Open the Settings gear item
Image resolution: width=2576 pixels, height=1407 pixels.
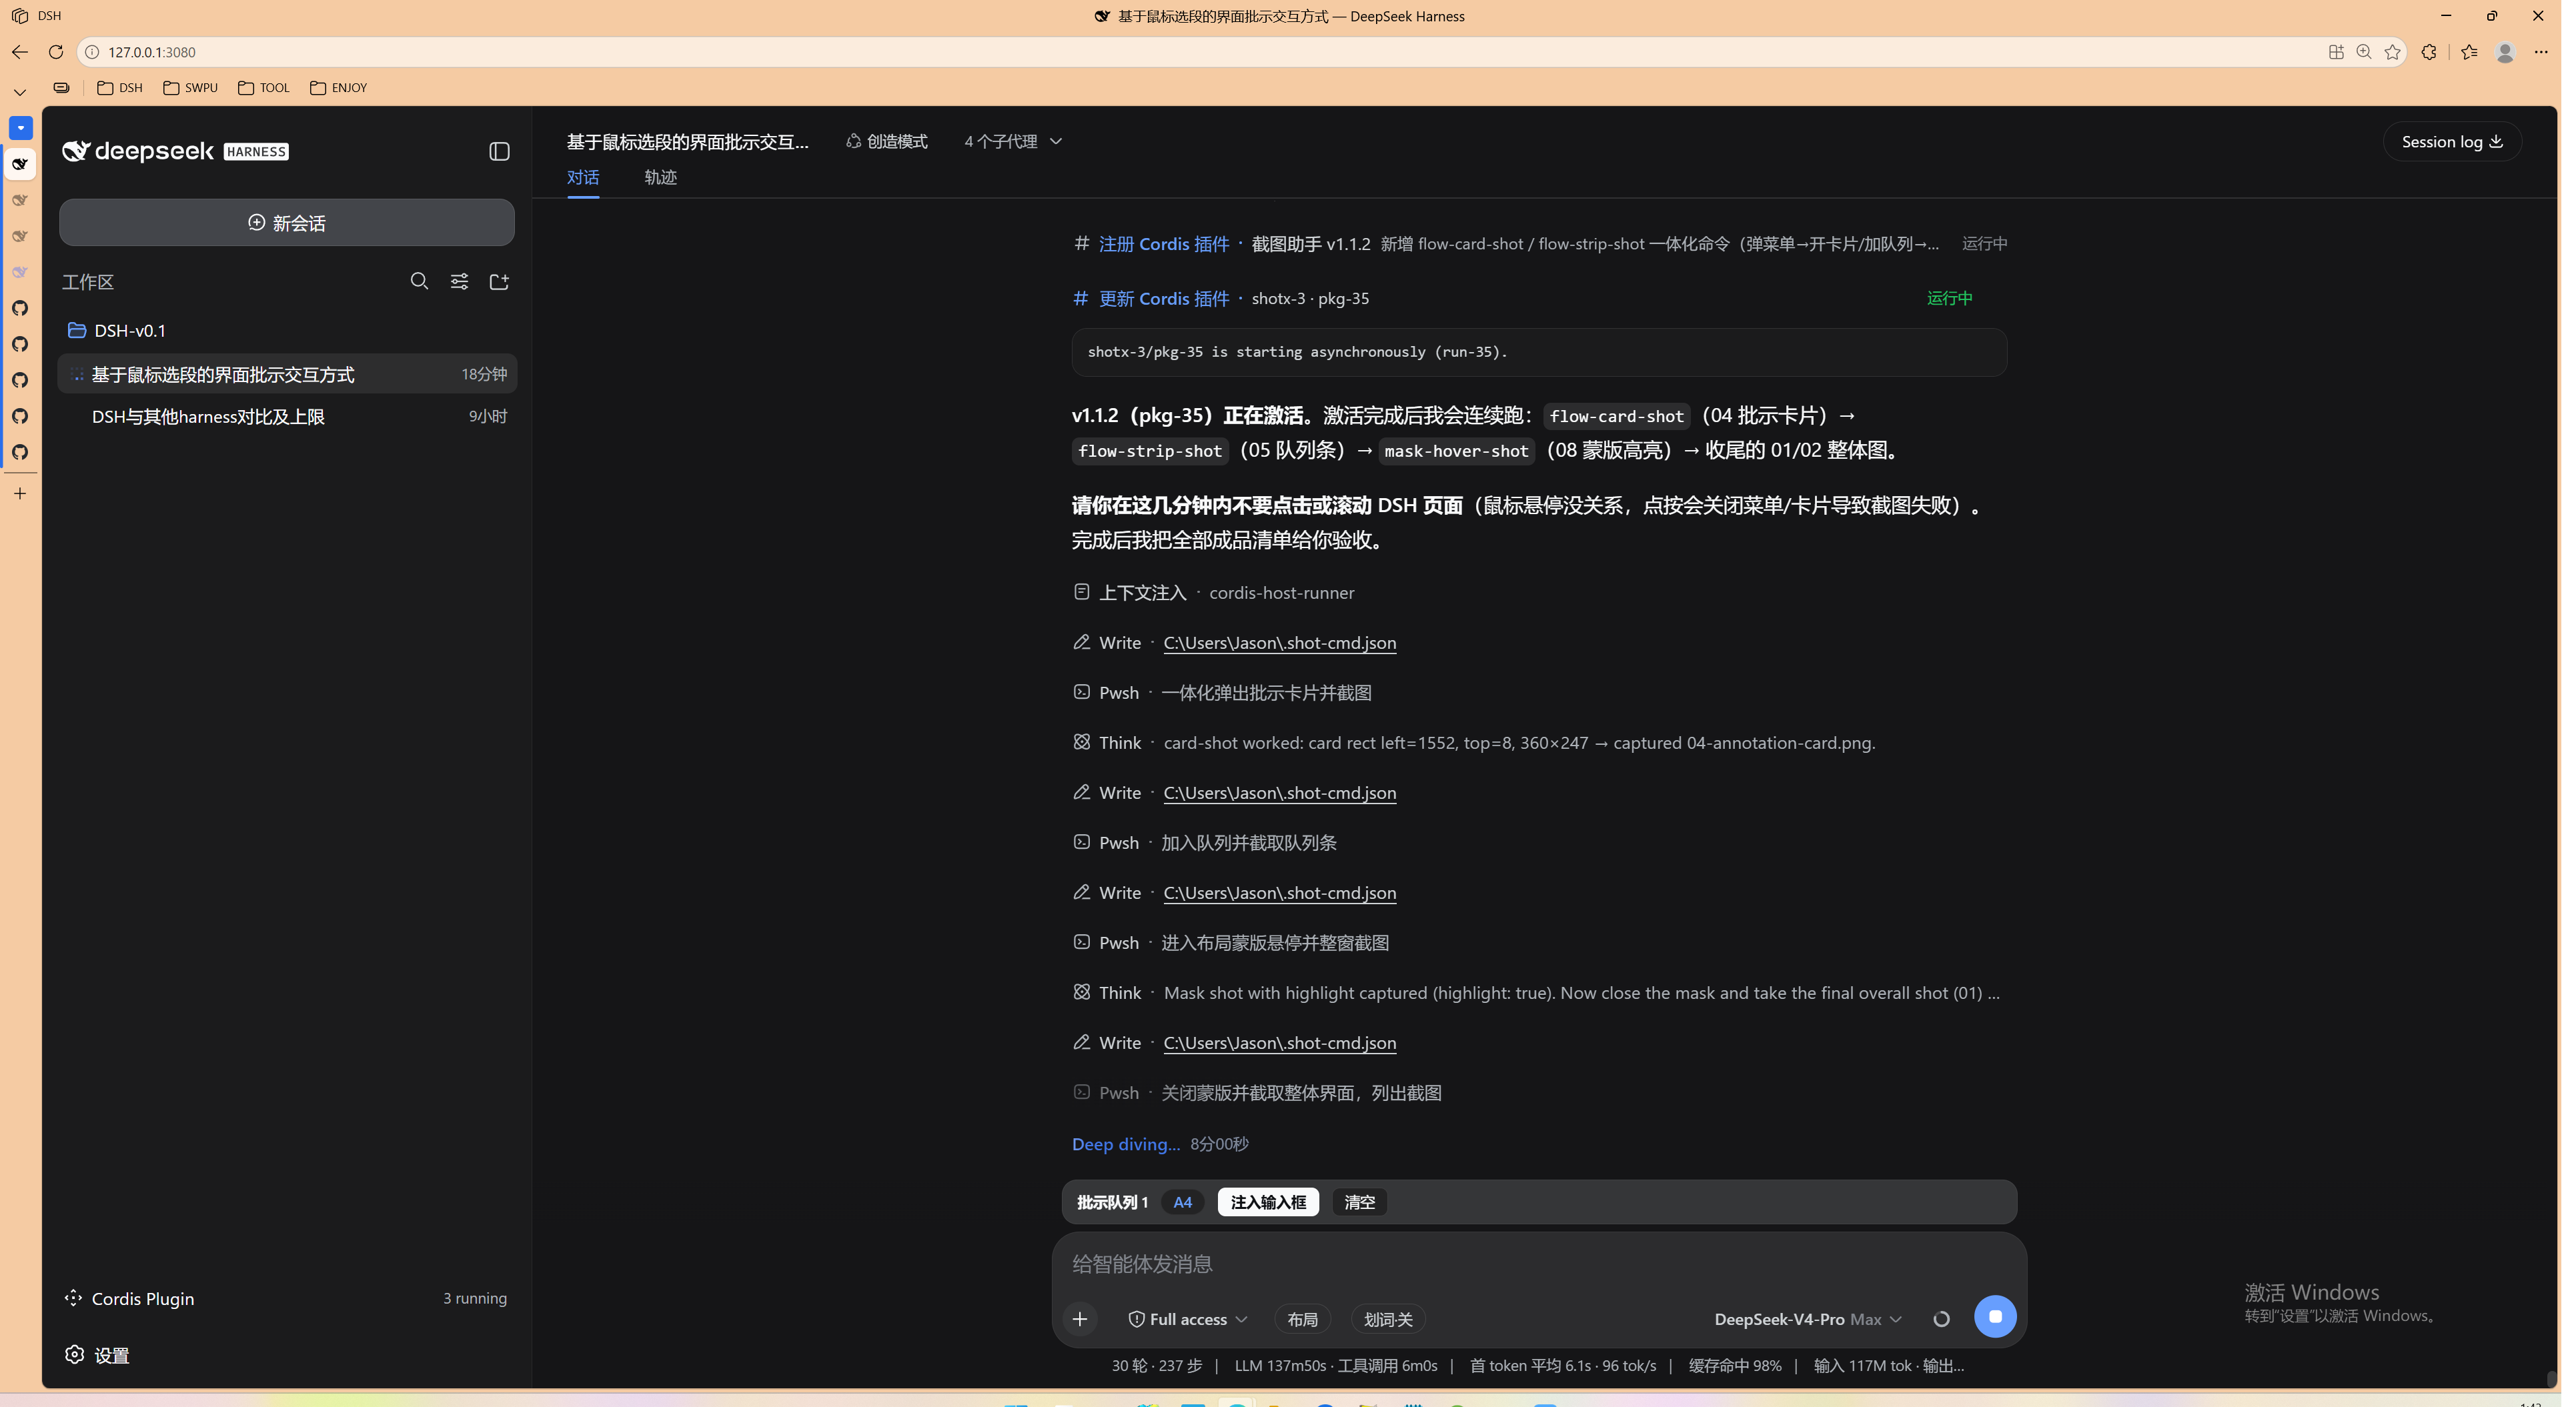click(x=97, y=1355)
